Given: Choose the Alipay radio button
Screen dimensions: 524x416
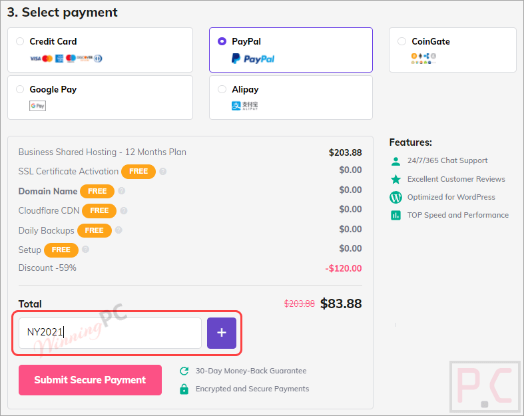Looking at the screenshot, I should [x=222, y=89].
